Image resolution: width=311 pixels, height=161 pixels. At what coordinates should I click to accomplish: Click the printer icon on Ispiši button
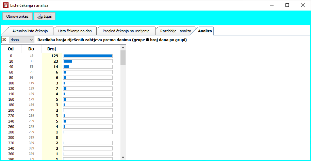40,16
